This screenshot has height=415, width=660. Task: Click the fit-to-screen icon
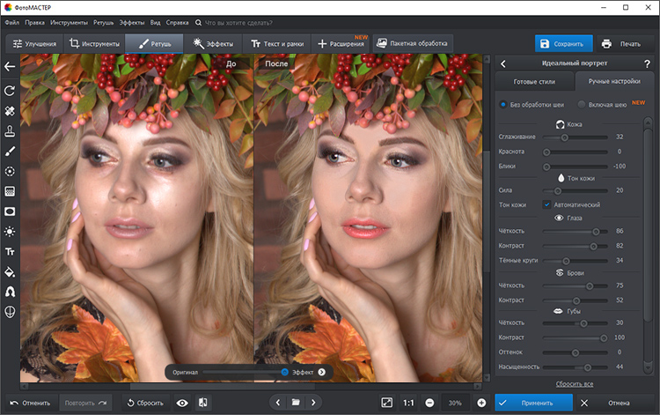[386, 403]
